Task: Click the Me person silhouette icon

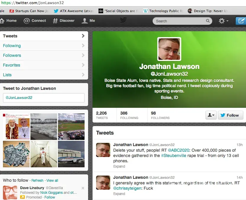Action: [x=85, y=21]
